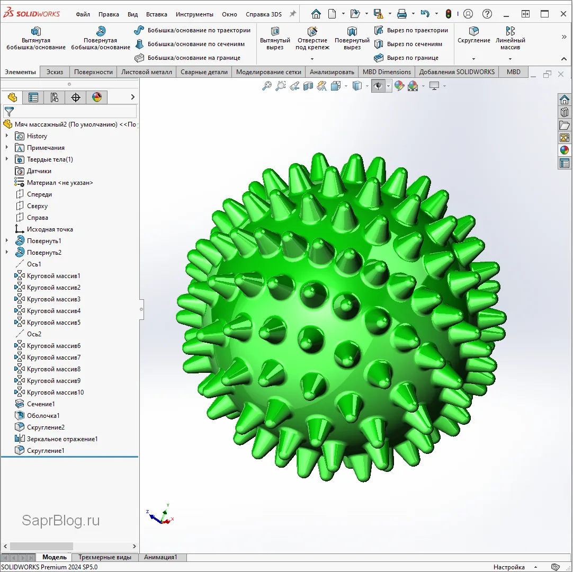Image resolution: width=573 pixels, height=572 pixels.
Task: Open the DisplayManager color-ball tab
Action: click(x=96, y=97)
